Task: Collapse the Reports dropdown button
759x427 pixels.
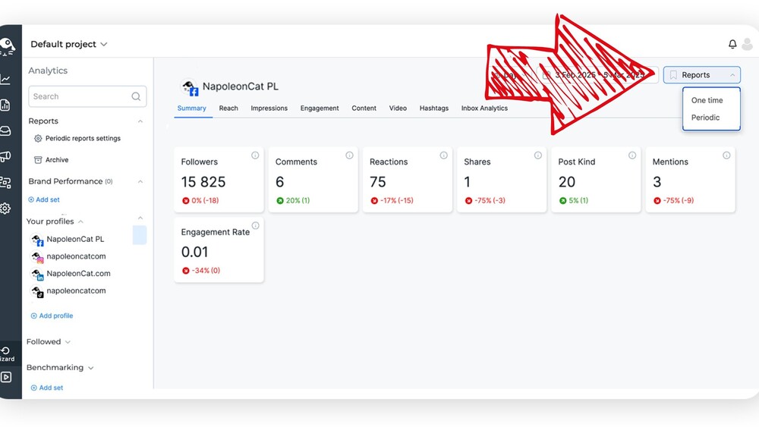Action: pos(702,75)
